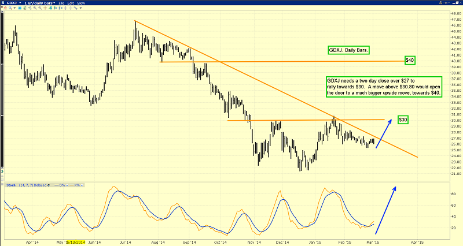The width and height of the screenshot is (463, 246).
Task: Click the $30 price level label
Action: click(403, 120)
